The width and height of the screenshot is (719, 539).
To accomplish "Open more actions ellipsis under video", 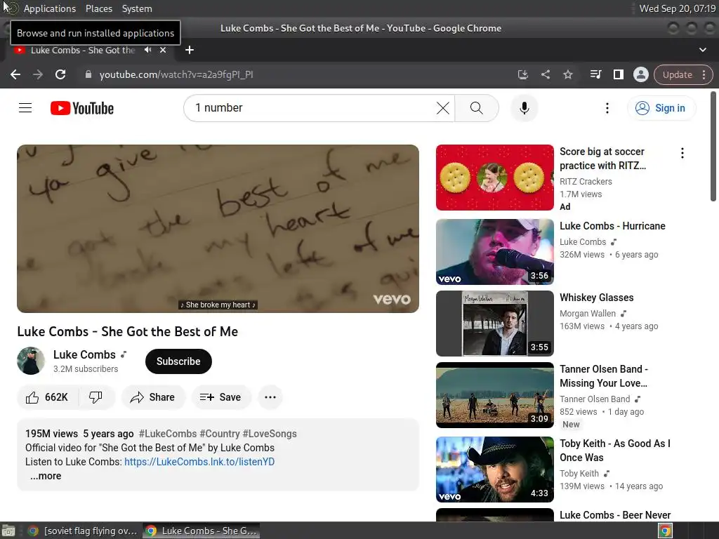I will click(270, 397).
